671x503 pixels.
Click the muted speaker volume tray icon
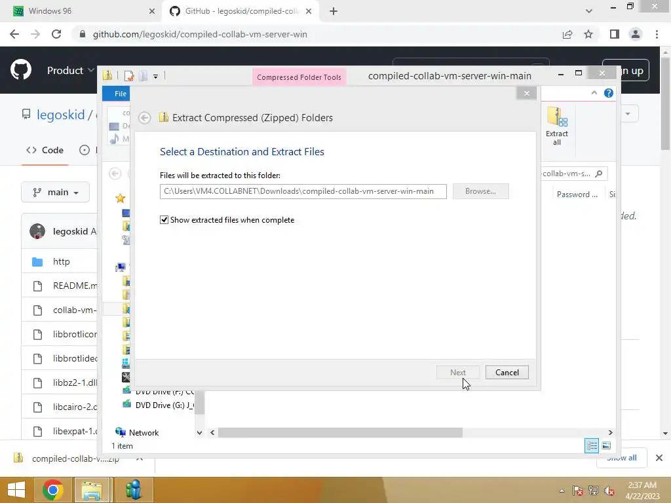[609, 491]
